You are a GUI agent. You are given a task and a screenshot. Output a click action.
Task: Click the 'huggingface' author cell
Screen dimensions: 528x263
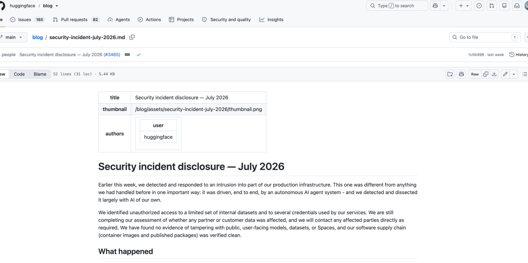(x=158, y=137)
